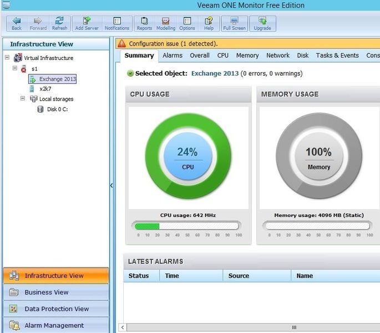
Task: Open the Memory tab
Action: pos(247,56)
